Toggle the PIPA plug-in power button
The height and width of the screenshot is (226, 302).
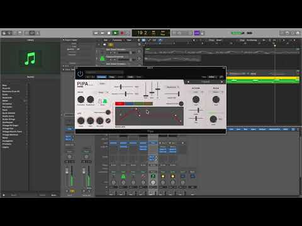coord(80,73)
